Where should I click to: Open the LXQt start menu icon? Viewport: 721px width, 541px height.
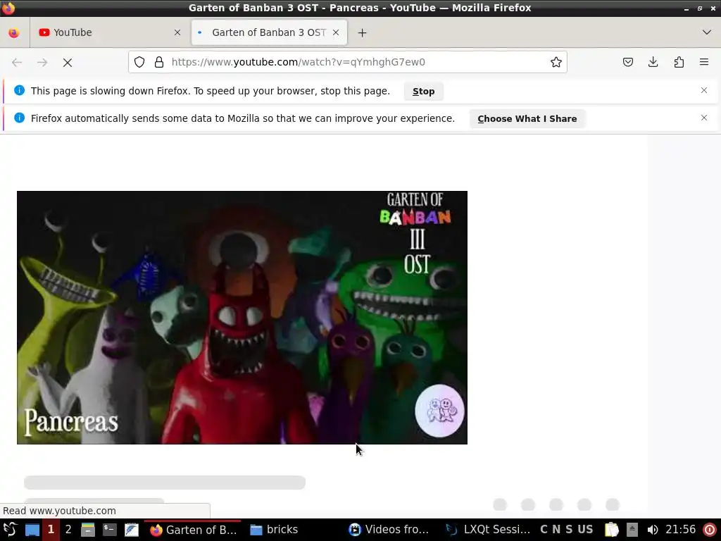10,530
